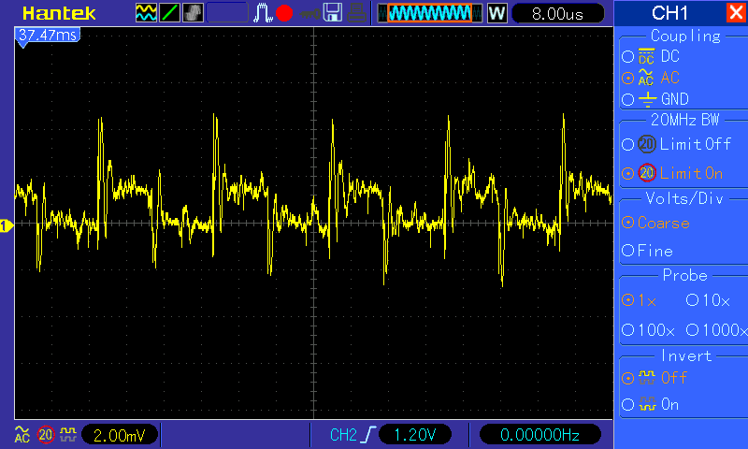748x449 pixels.
Task: Click the AC coupling symbol icon
Action: click(646, 78)
